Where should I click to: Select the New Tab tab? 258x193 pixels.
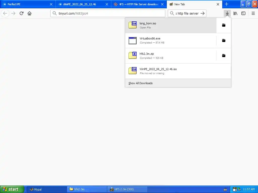[195, 4]
